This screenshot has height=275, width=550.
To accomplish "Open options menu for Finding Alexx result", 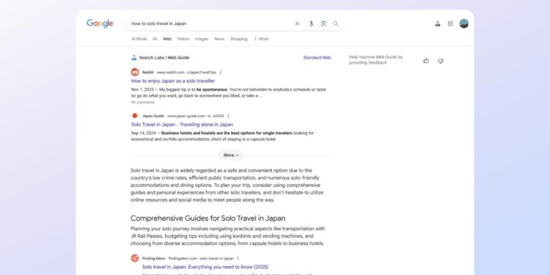I will 238,258.
